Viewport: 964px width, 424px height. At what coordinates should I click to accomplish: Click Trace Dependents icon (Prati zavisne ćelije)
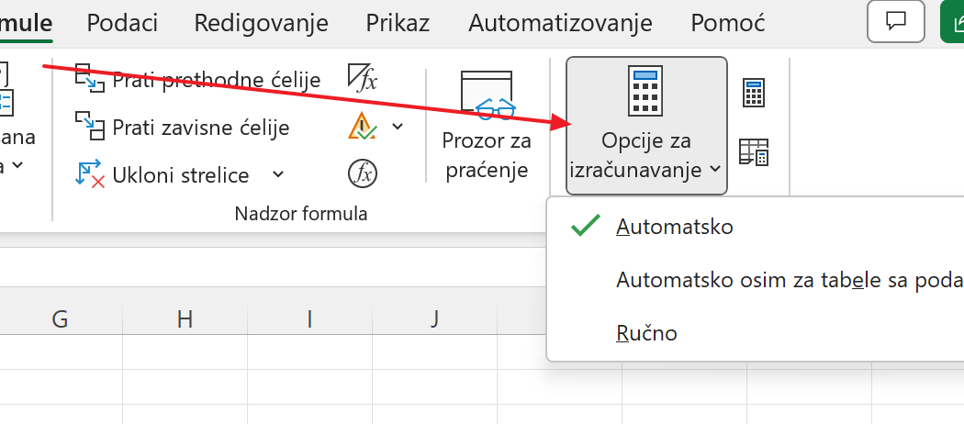click(90, 126)
